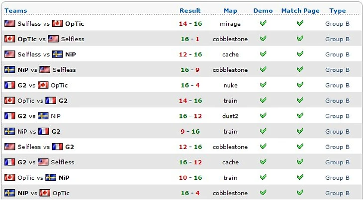Image resolution: width=363 pixels, height=200 pixels.
Task: Download demo for Selfless vs NiP cache
Action: tap(263, 54)
